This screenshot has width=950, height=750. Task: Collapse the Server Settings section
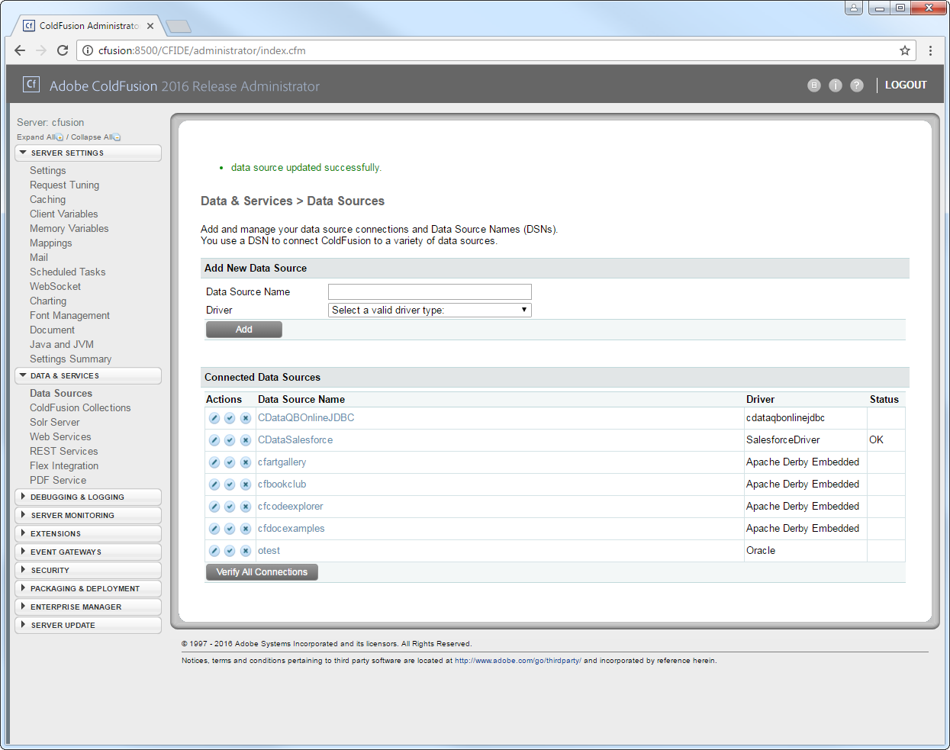pyautogui.click(x=88, y=153)
